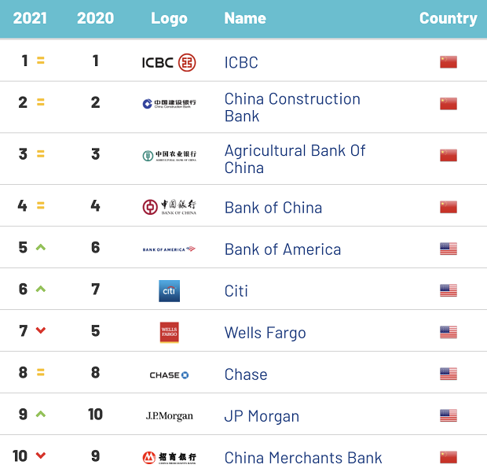Image resolution: width=487 pixels, height=472 pixels.
Task: Click the green up arrow beside rank 5
Action: (x=41, y=248)
